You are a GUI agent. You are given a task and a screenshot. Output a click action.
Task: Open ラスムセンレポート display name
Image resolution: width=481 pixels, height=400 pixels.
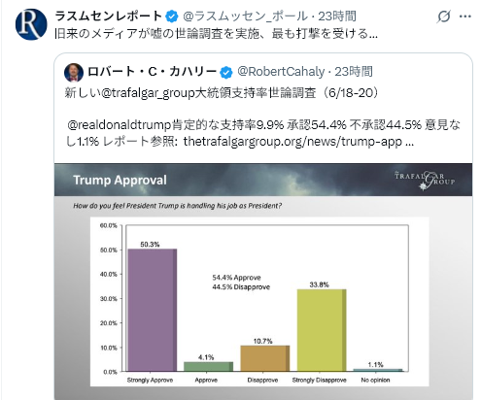point(109,16)
